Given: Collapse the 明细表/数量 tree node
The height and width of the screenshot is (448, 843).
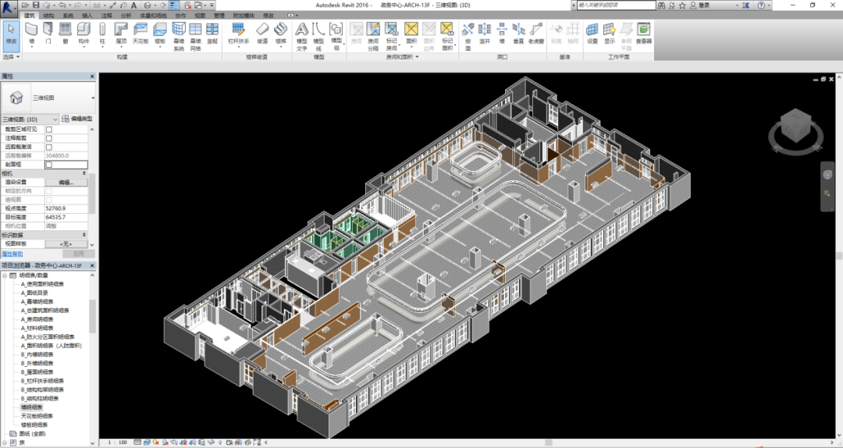Looking at the screenshot, I should tap(5, 276).
